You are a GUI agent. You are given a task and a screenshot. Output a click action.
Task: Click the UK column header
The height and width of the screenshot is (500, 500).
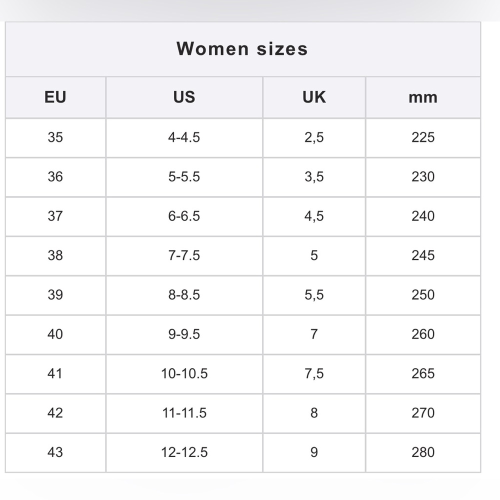(x=314, y=97)
